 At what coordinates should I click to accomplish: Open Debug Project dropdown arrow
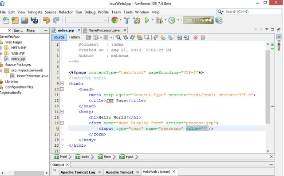[165, 20]
